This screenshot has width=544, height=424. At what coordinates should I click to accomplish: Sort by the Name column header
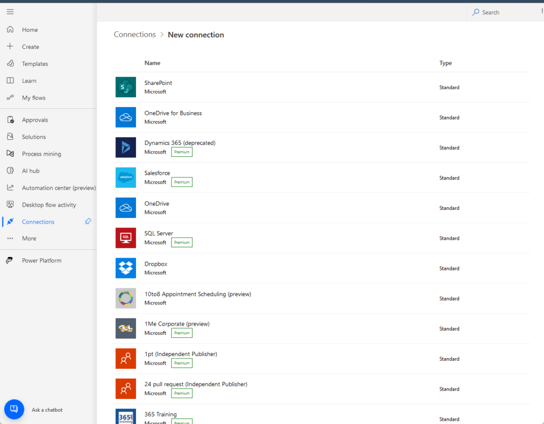(x=152, y=63)
